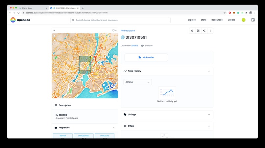
Task: Open the All time dropdown
Action: 137,82
